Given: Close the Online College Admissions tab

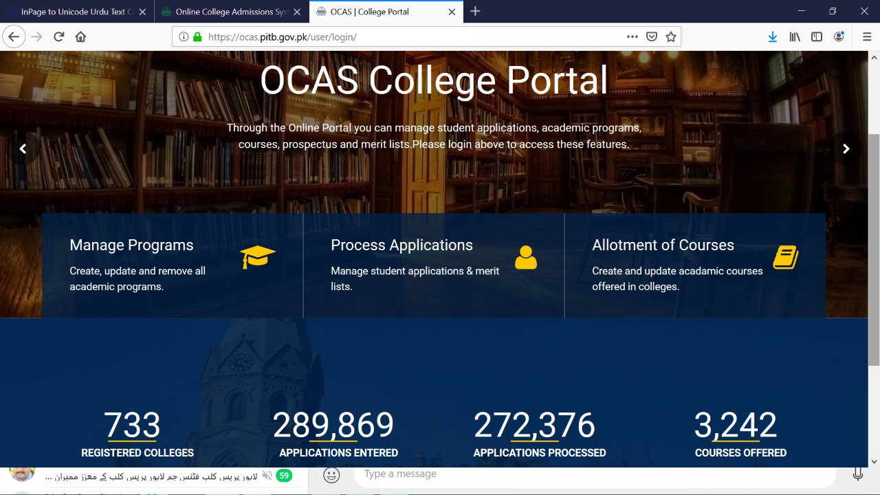Looking at the screenshot, I should 297,12.
